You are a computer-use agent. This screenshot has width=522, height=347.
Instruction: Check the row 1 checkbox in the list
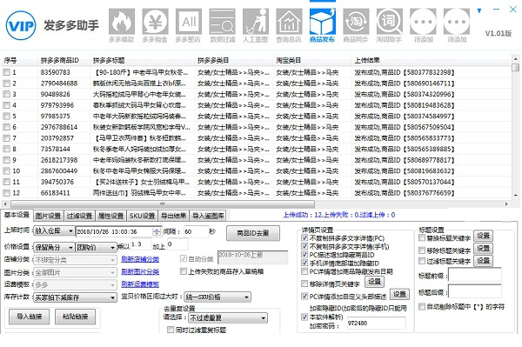tap(6, 72)
